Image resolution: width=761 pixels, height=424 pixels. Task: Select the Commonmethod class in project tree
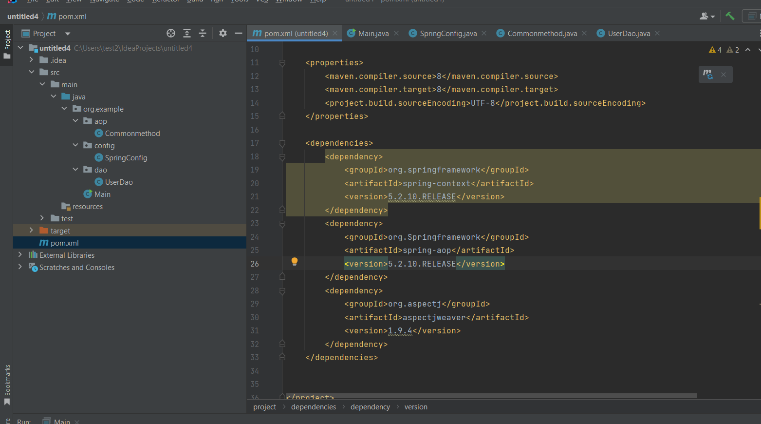tap(132, 133)
